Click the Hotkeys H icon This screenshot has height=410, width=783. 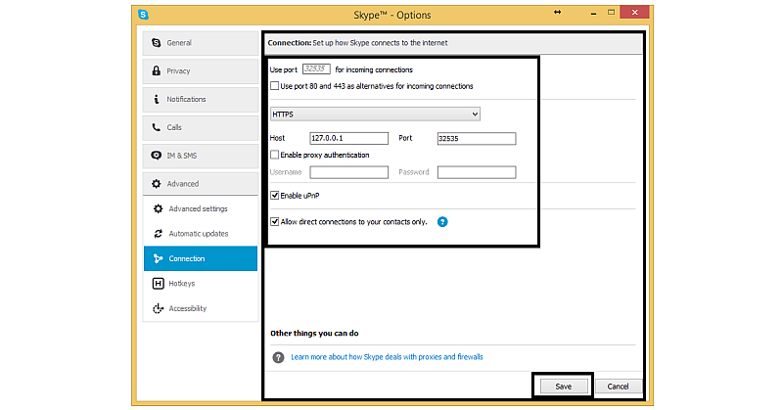(x=159, y=284)
